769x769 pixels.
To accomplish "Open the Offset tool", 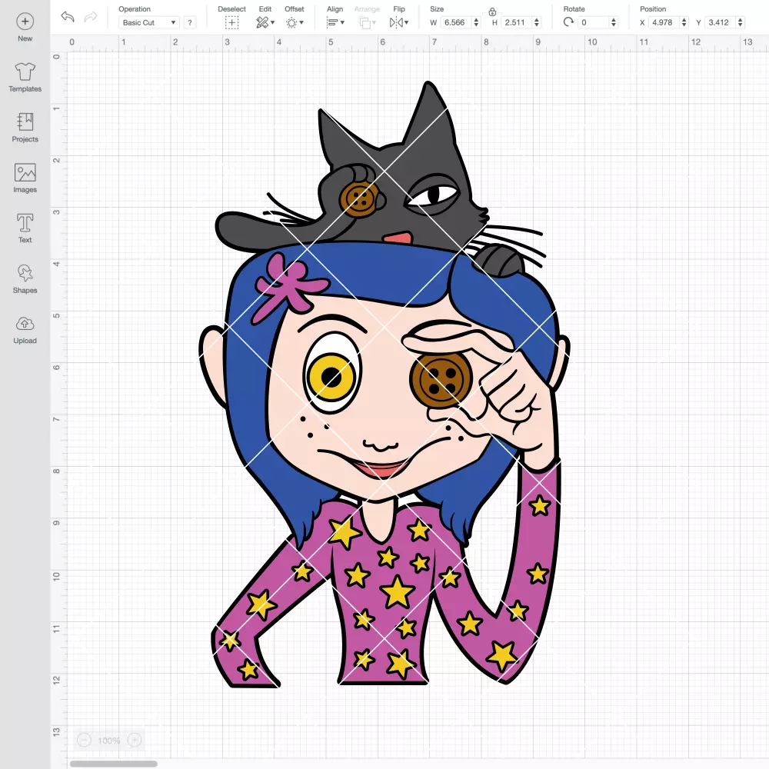I will point(295,22).
